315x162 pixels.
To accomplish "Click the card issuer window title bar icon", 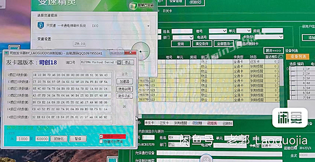I will 6,53.
